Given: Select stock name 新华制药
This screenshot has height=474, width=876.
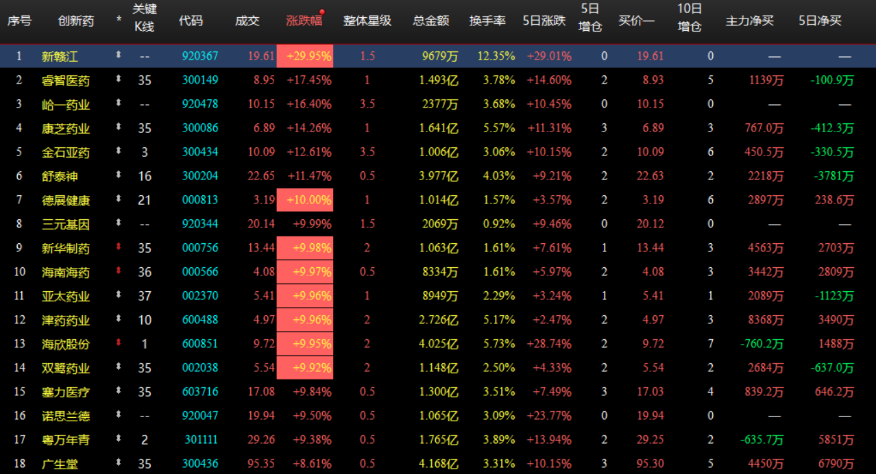Looking at the screenshot, I should 66,248.
